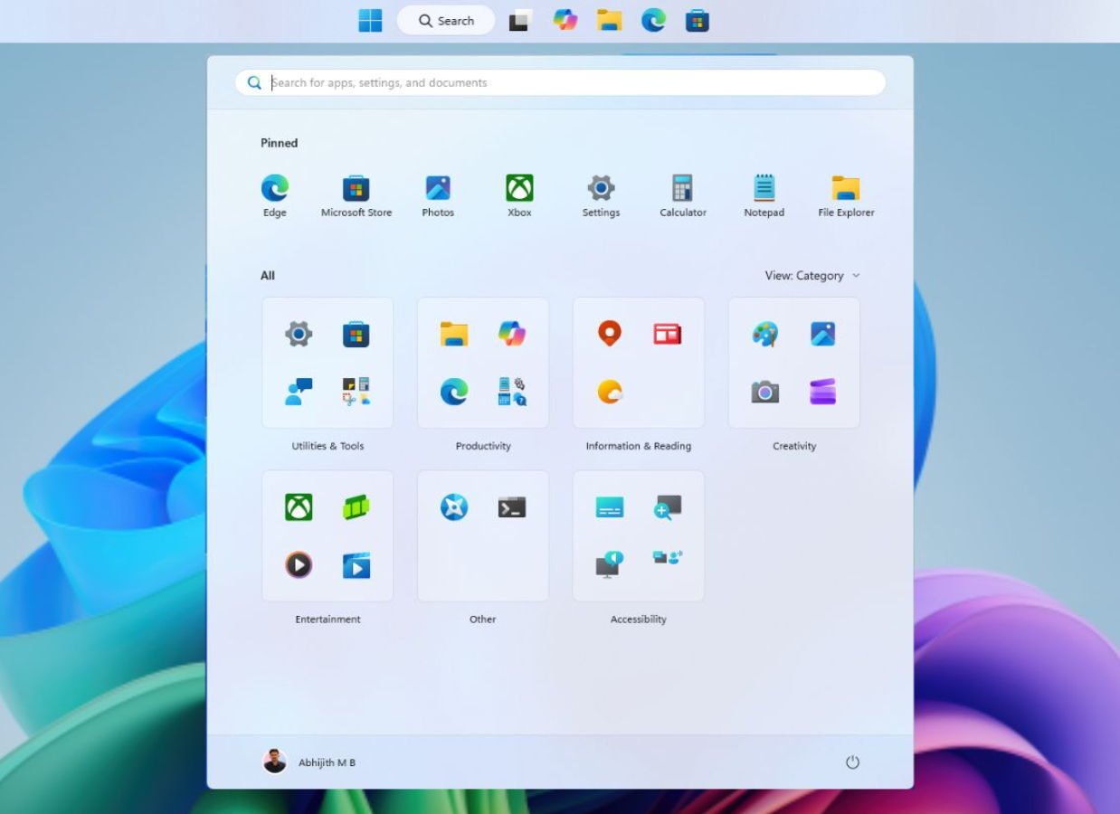1120x814 pixels.
Task: Expand the Utilities & Tools category folder
Action: (327, 362)
